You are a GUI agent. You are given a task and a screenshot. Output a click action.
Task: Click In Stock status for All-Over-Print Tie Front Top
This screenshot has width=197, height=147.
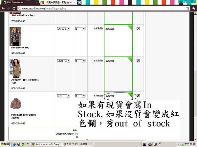pyautogui.click(x=110, y=61)
